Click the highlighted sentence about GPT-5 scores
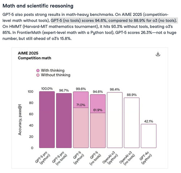Viewport: 181px width, 173px height. click(x=114, y=21)
